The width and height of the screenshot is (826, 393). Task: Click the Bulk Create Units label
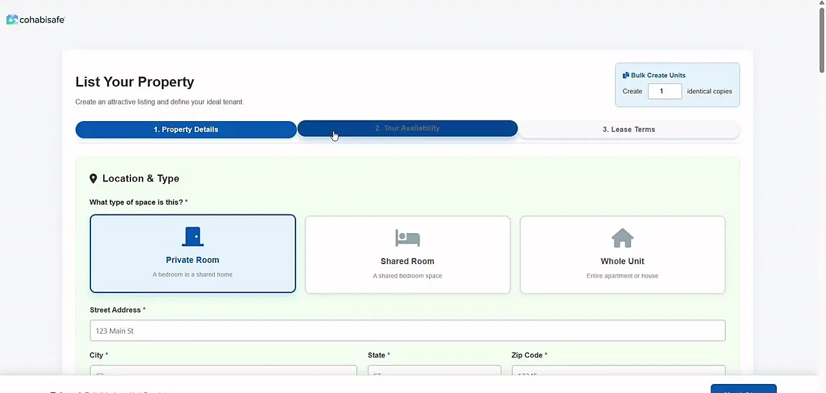pos(658,75)
